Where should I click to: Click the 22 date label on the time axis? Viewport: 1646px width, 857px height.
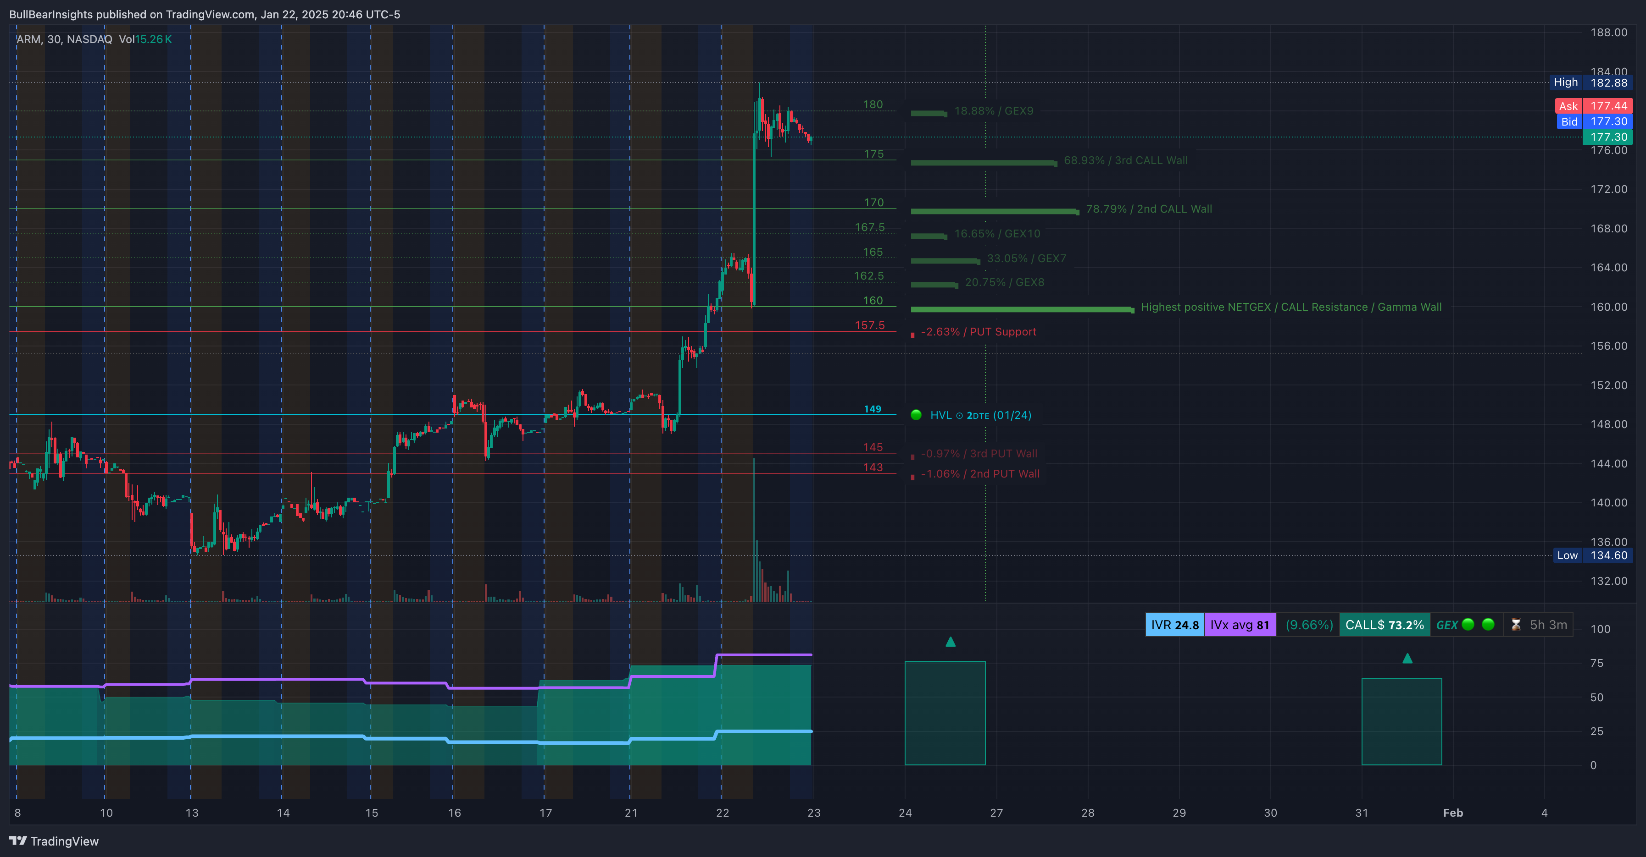coord(722,813)
